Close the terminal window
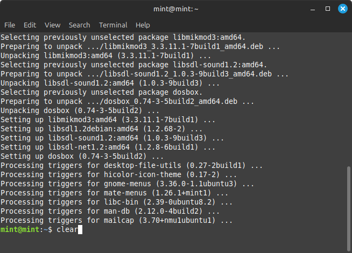This screenshot has height=253, width=352. 342,9
